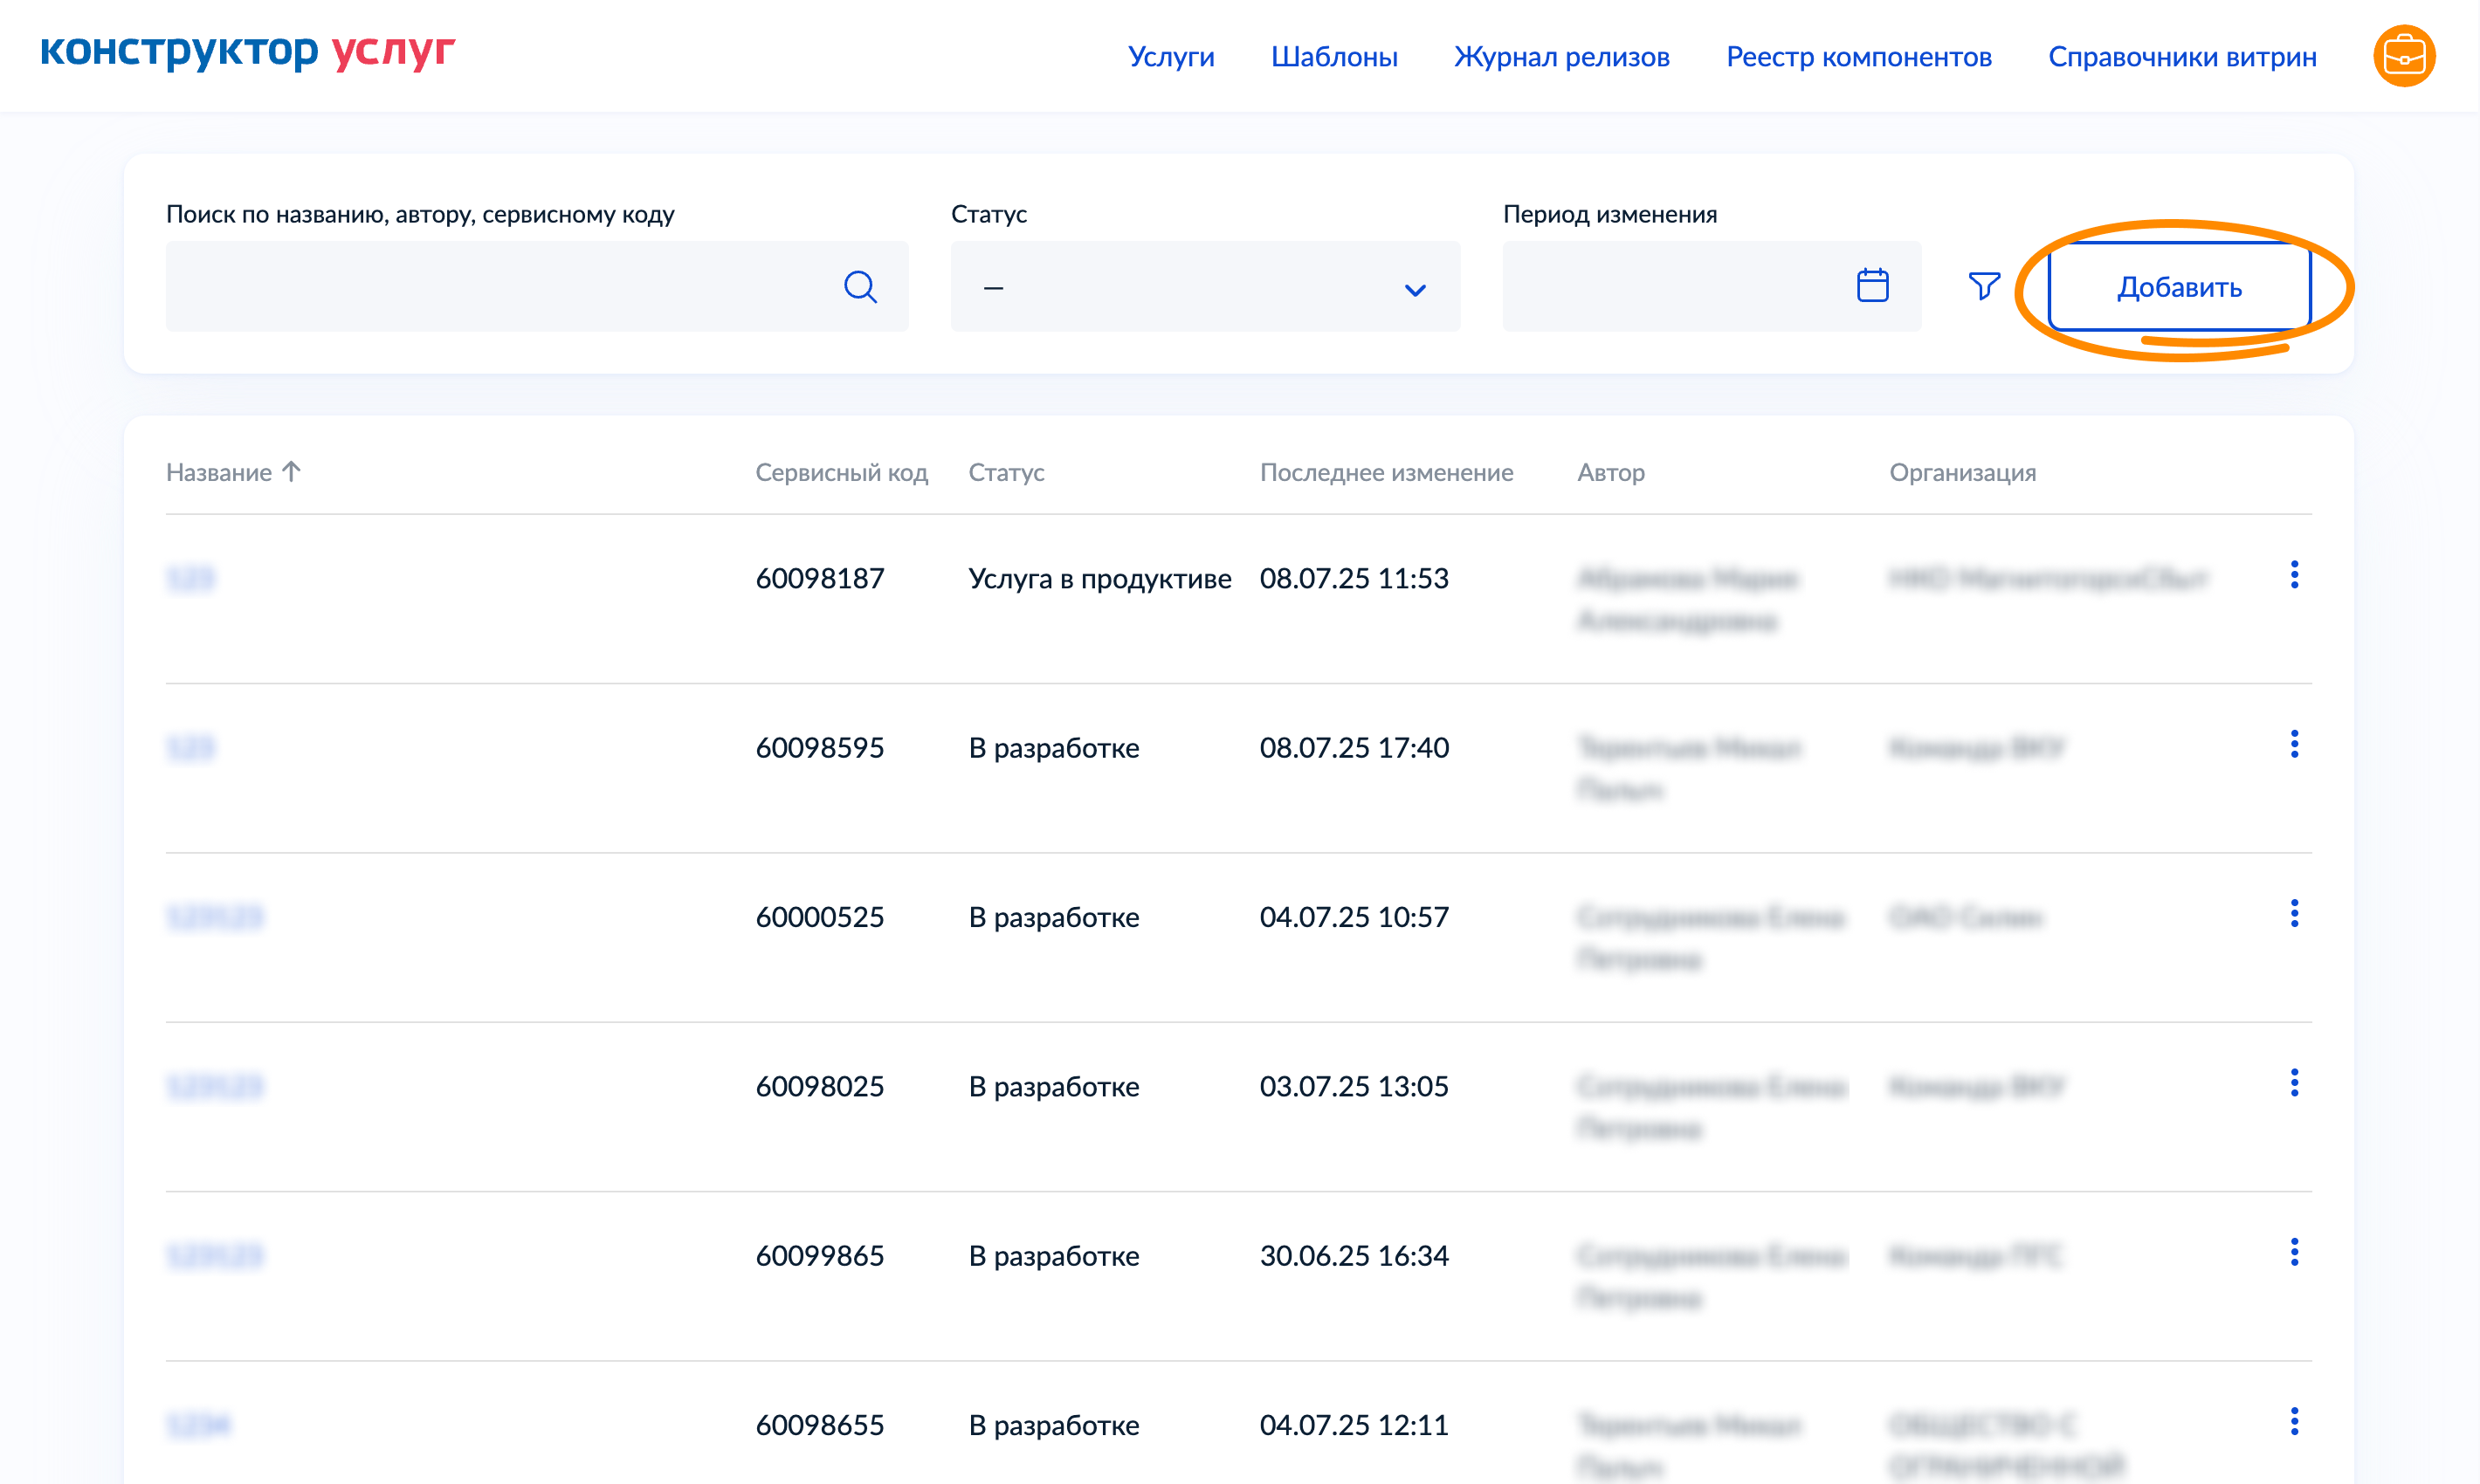Select service code 60098187

point(819,579)
